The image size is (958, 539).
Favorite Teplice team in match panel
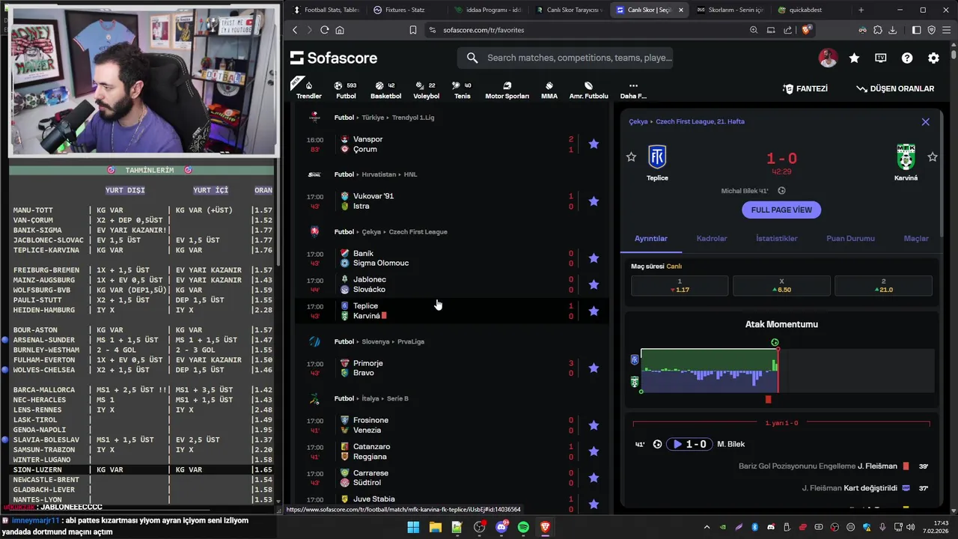(x=631, y=156)
